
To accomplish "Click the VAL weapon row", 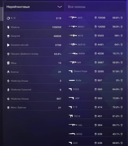I will [x=96, y=125].
